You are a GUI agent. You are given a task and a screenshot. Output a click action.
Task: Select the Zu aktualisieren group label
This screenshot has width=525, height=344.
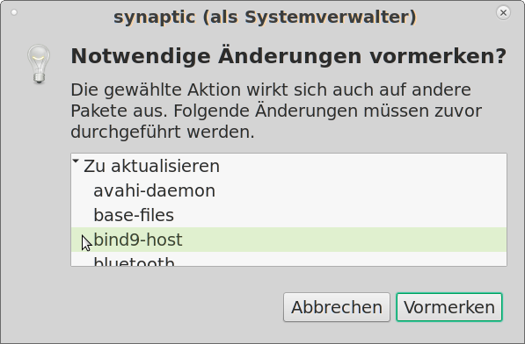click(x=151, y=166)
